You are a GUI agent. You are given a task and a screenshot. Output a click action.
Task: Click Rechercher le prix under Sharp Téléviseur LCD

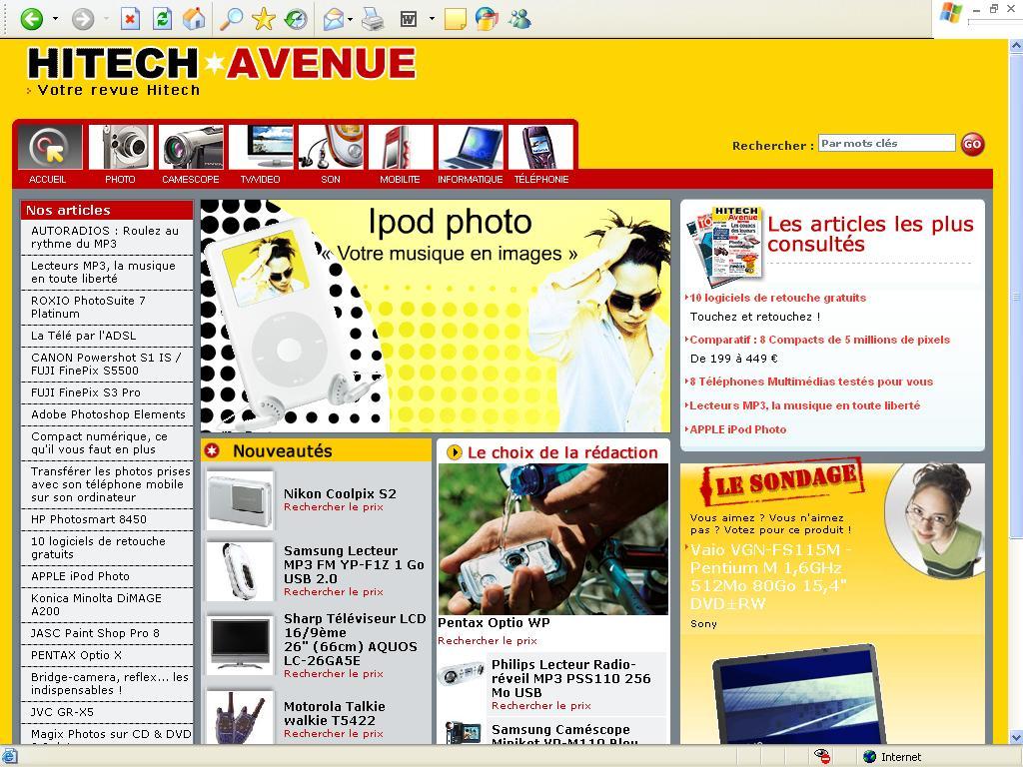pos(334,674)
